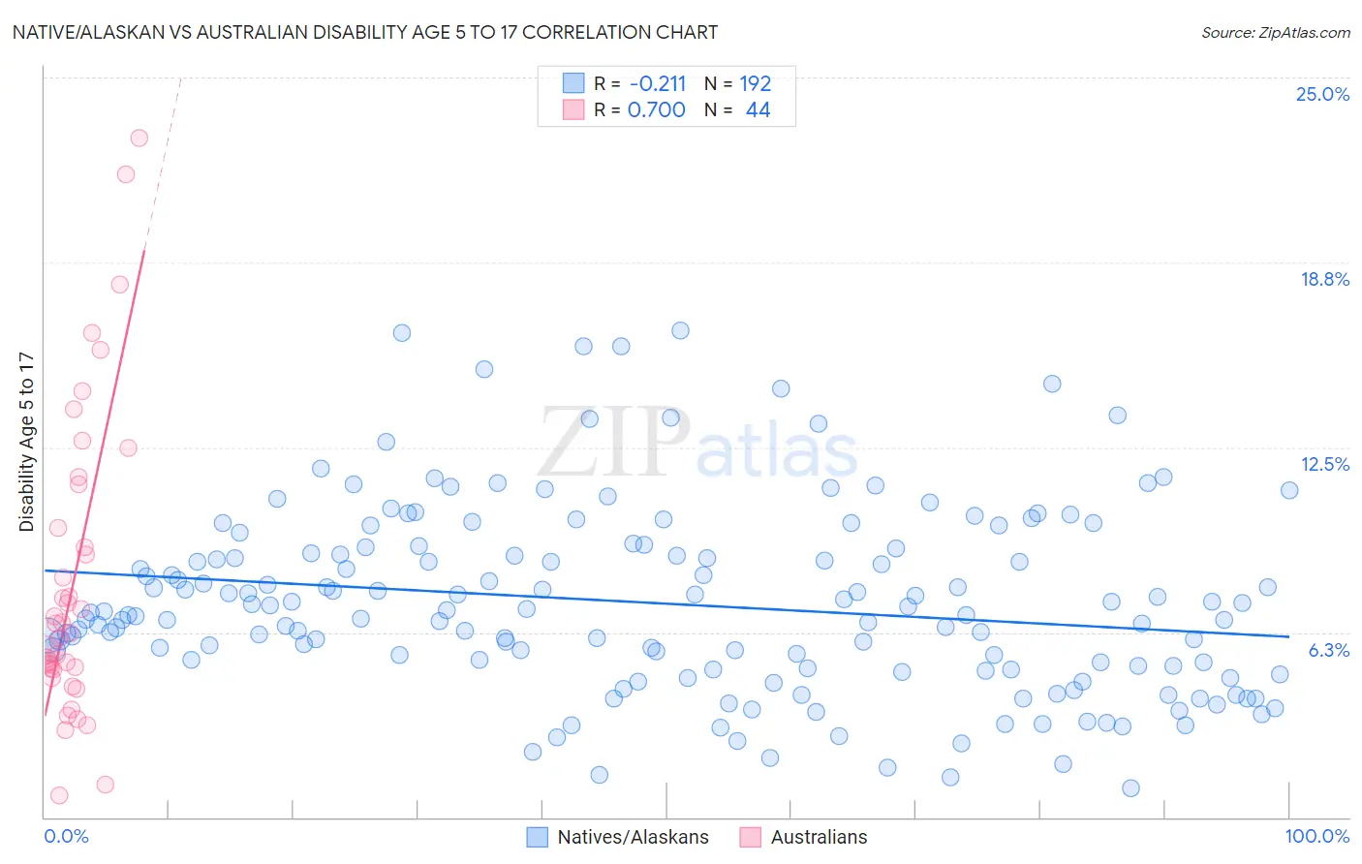Click the chart title text
Screen dimensions: 1362x864
365,32
